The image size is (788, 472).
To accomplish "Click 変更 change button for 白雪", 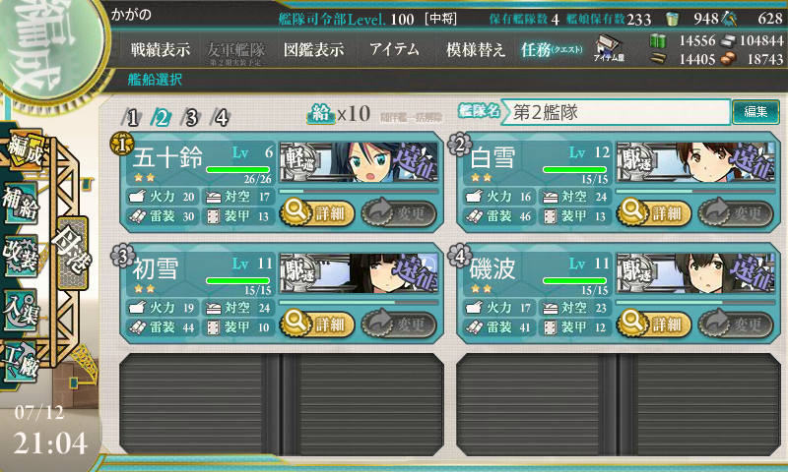I will pos(735,213).
